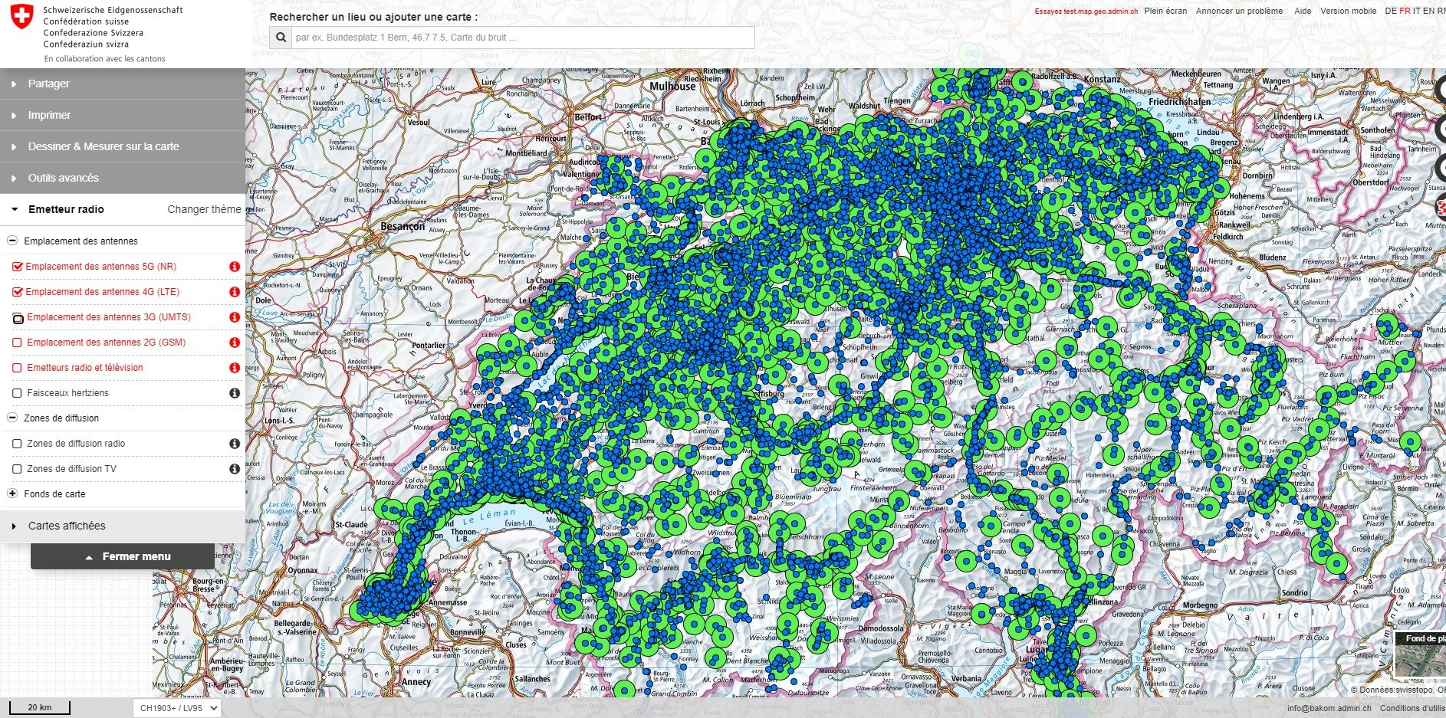Show info about Faisceaux hertziens
Viewport: 1446px width, 718px height.
point(235,392)
